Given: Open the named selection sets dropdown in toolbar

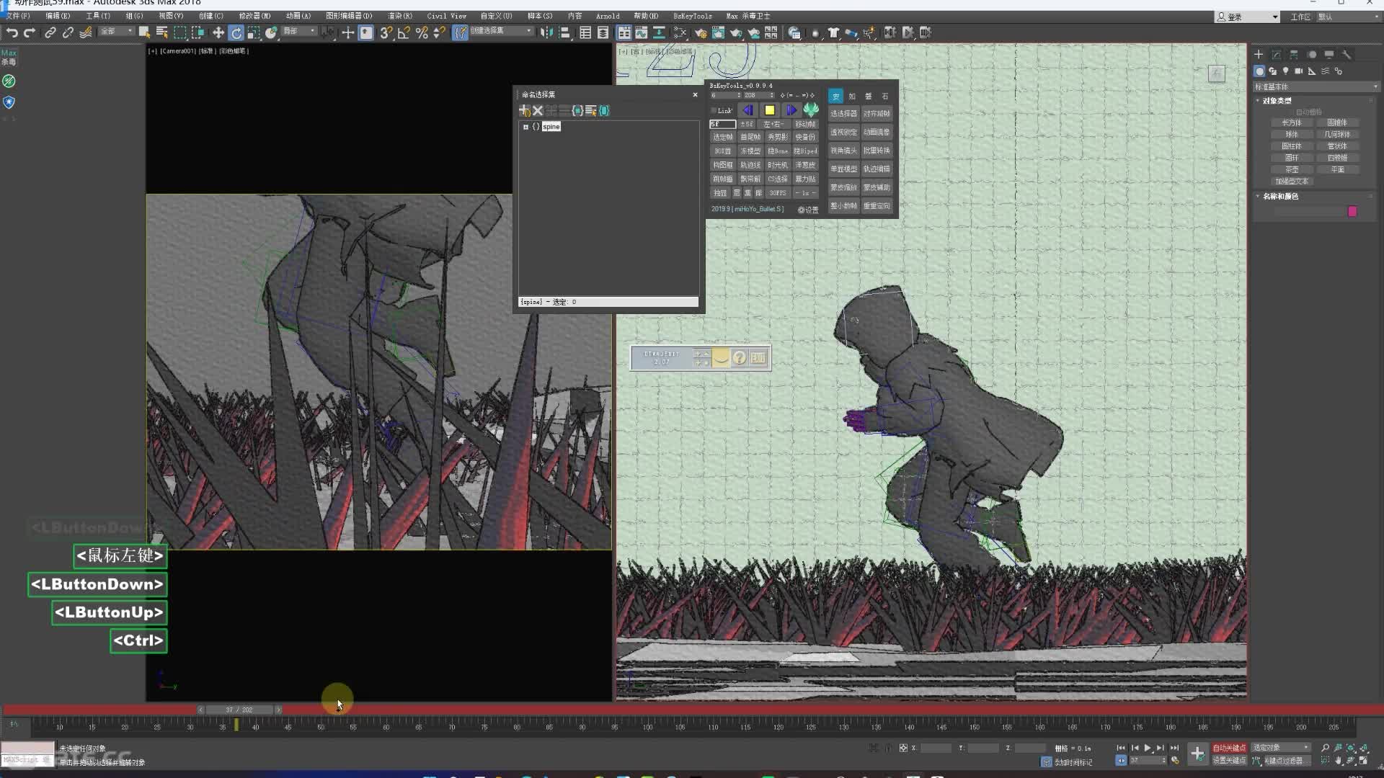Looking at the screenshot, I should [x=529, y=31].
